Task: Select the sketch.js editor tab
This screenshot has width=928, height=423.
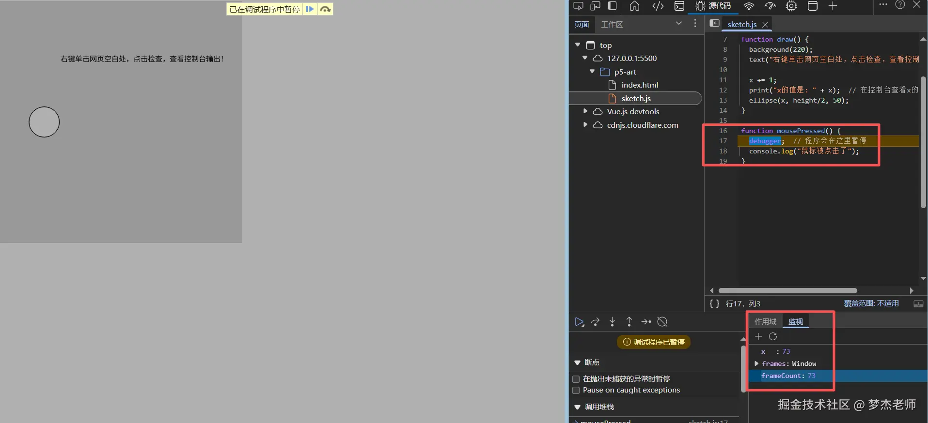Action: click(741, 24)
